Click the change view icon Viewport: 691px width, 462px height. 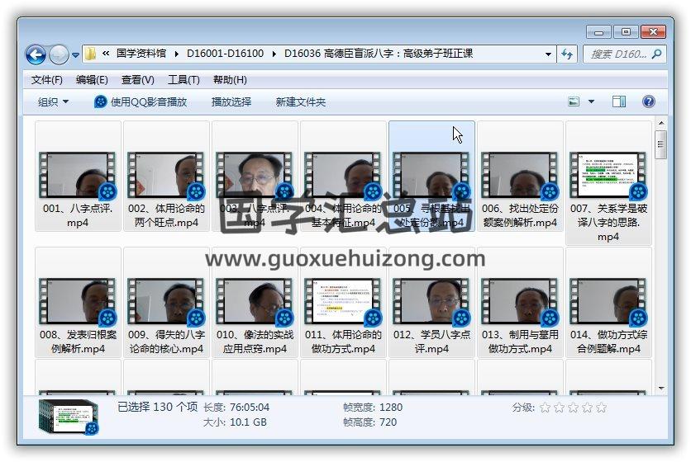(x=574, y=101)
